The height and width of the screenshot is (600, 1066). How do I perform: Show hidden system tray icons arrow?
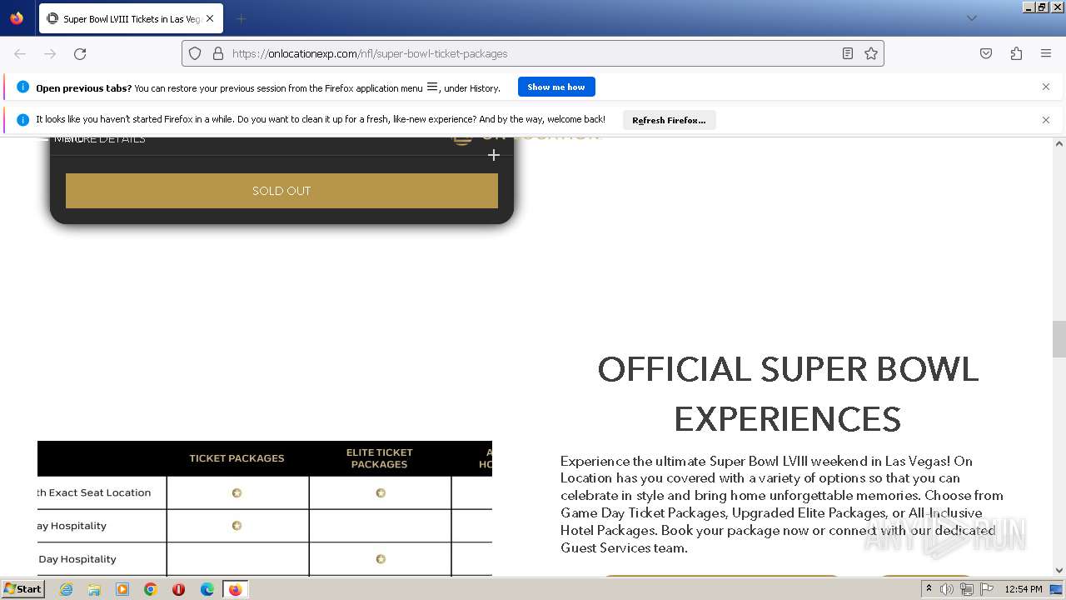tap(929, 589)
